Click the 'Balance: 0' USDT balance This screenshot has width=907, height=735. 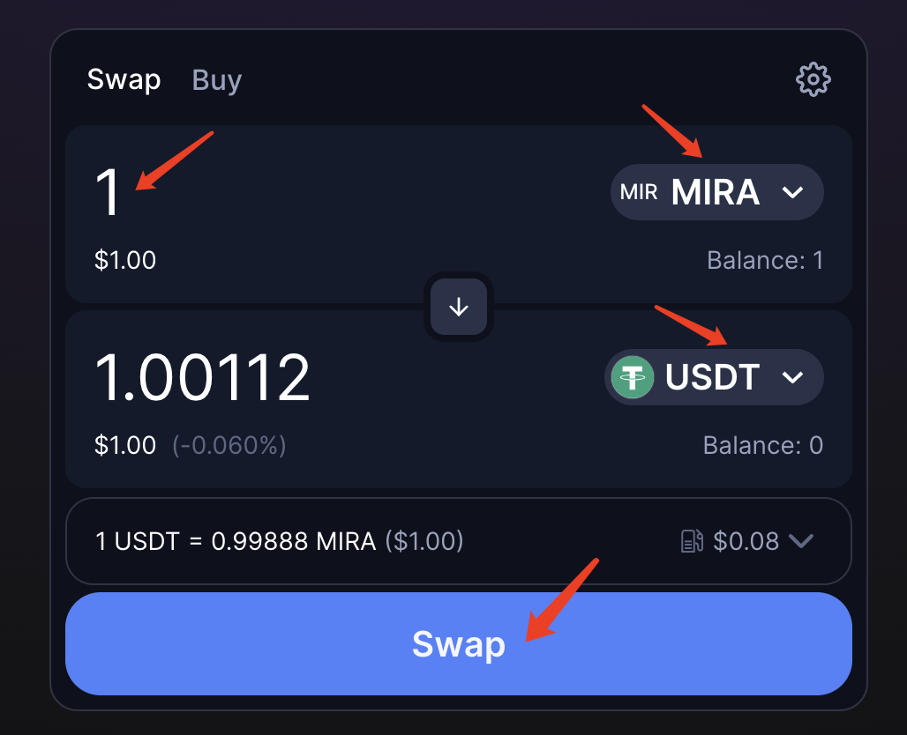[762, 445]
